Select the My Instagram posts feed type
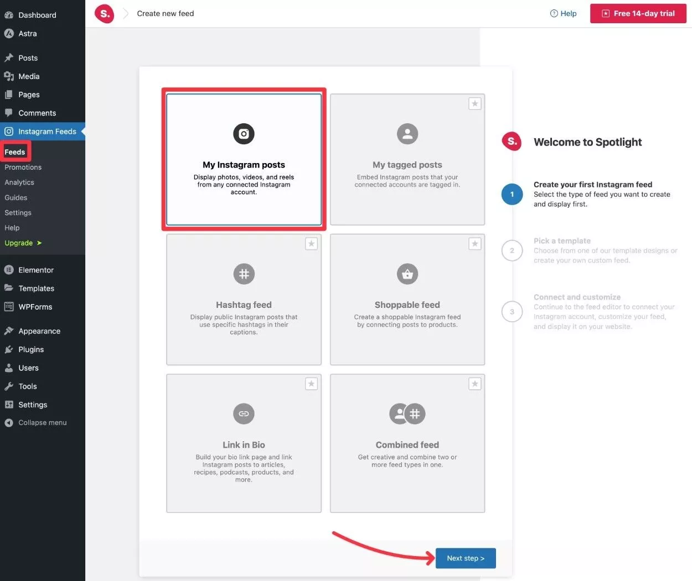Viewport: 692px width, 581px height. tap(244, 159)
